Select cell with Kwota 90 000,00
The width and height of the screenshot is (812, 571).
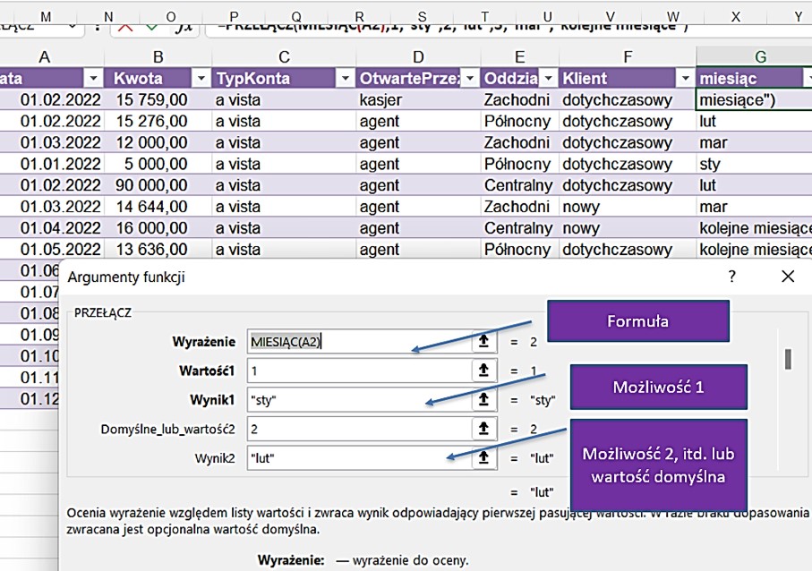coord(158,185)
